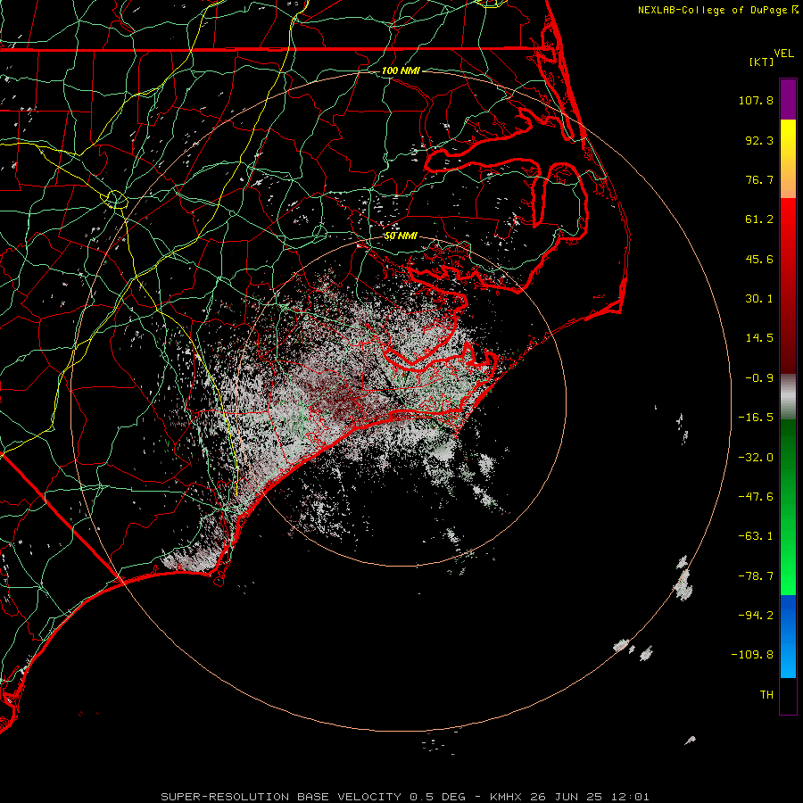Click the TH label at scale bottom
Image resolution: width=803 pixels, height=803 pixels.
click(x=766, y=695)
